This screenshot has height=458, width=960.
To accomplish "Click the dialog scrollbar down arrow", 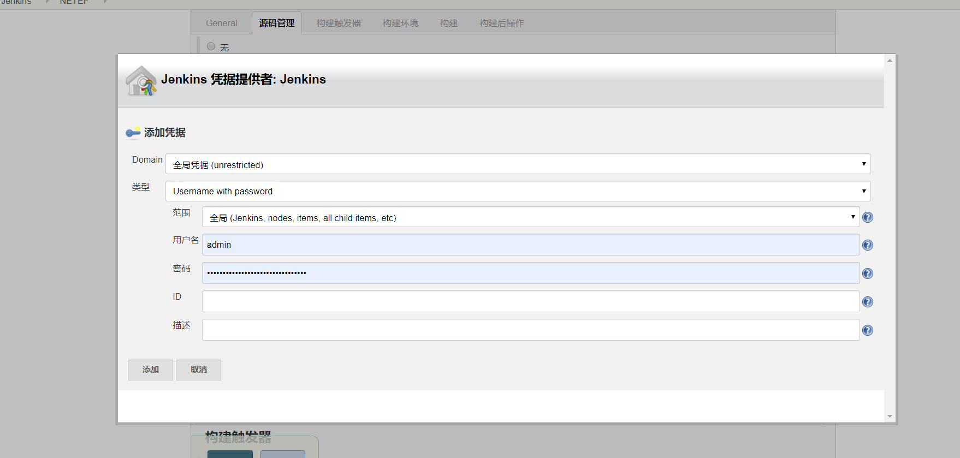I will click(x=890, y=417).
